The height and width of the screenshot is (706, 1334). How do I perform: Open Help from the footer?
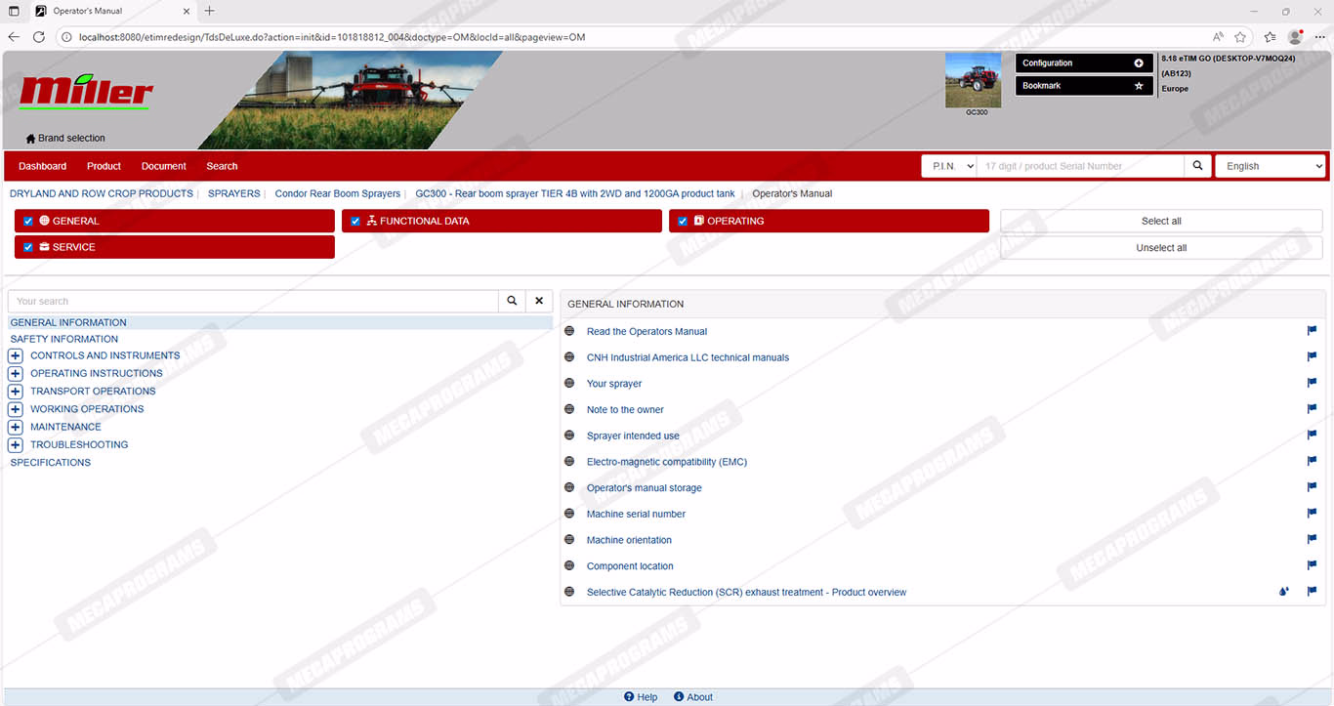(641, 697)
